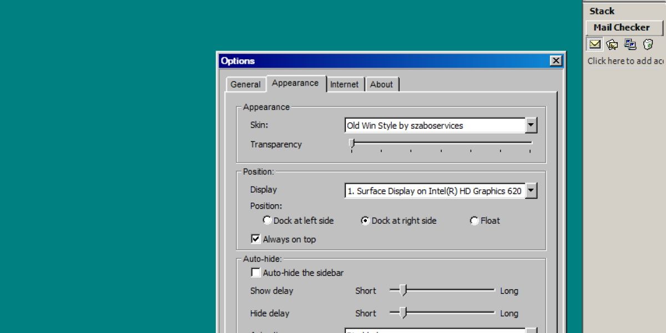The width and height of the screenshot is (666, 333).
Task: Uncheck Always on top
Action: click(256, 239)
